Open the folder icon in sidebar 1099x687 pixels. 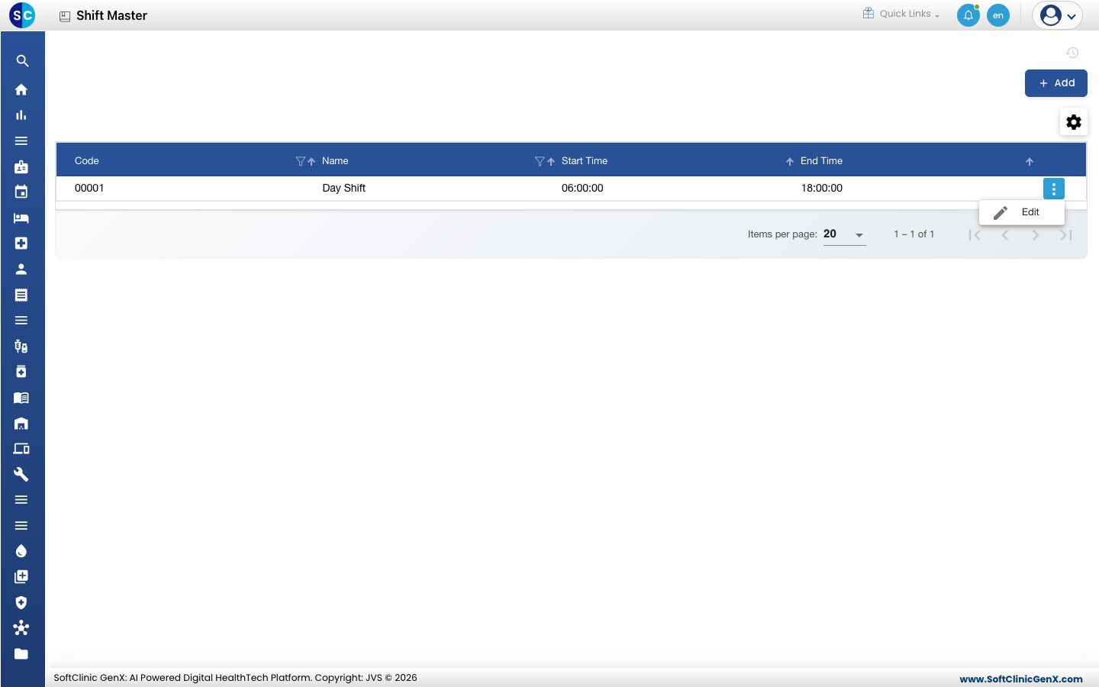coord(21,654)
